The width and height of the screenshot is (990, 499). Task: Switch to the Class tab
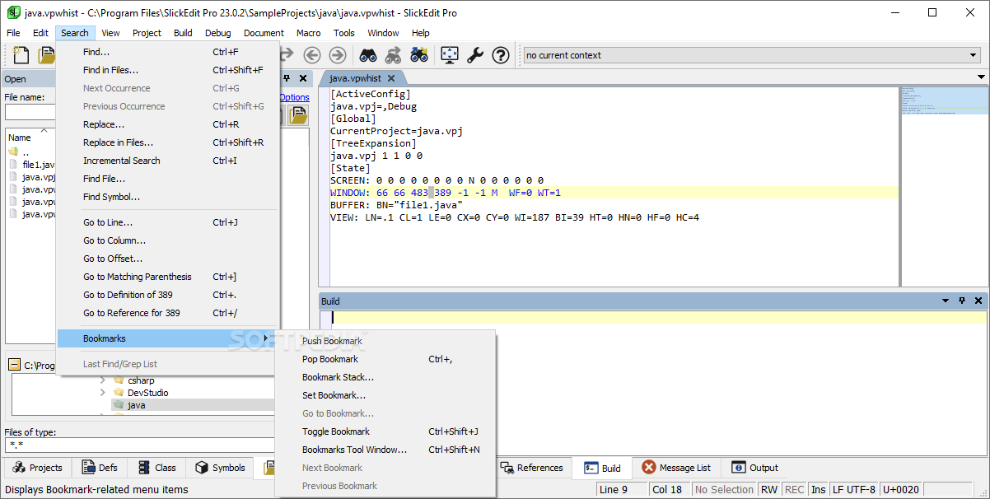pyautogui.click(x=156, y=468)
